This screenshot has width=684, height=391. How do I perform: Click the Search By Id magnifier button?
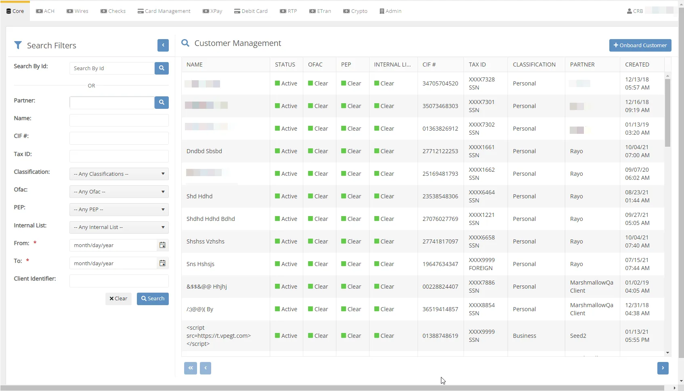(x=162, y=68)
